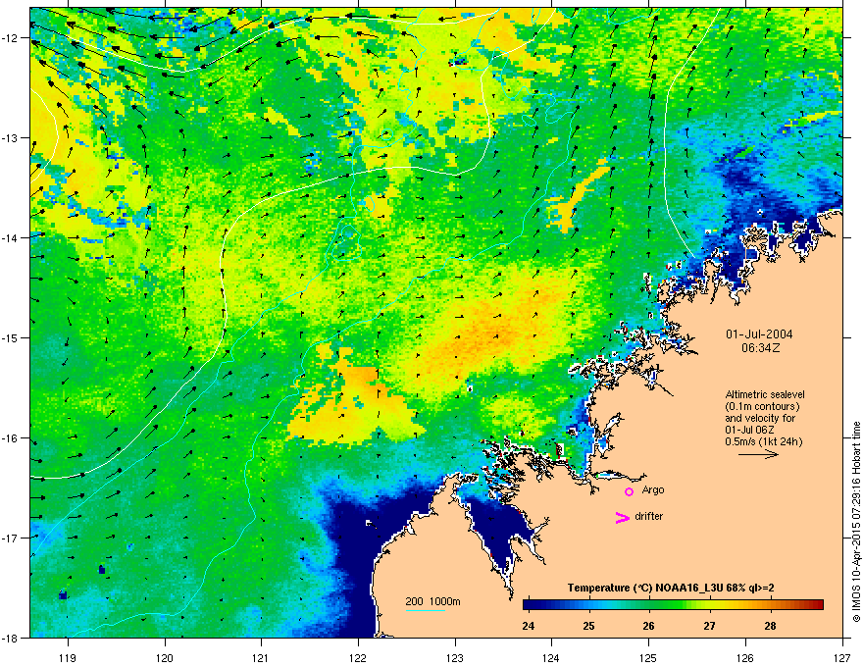This screenshot has width=863, height=667.
Task: Click the longitude axis label '124'
Action: pos(551,657)
